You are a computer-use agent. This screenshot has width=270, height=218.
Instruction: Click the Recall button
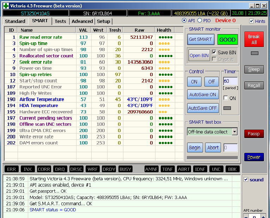click(x=254, y=85)
